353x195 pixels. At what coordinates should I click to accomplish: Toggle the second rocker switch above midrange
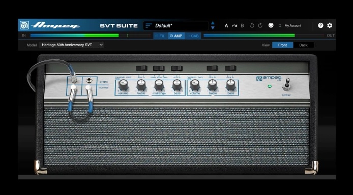pos(159,68)
